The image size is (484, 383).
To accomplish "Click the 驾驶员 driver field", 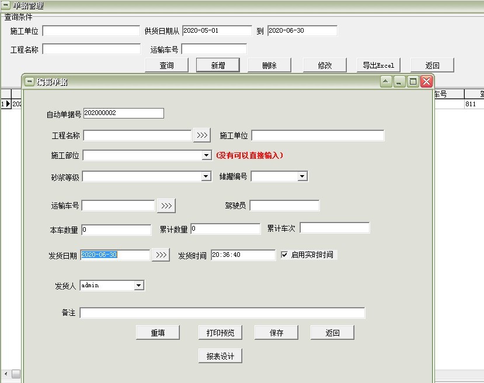I will (x=284, y=206).
